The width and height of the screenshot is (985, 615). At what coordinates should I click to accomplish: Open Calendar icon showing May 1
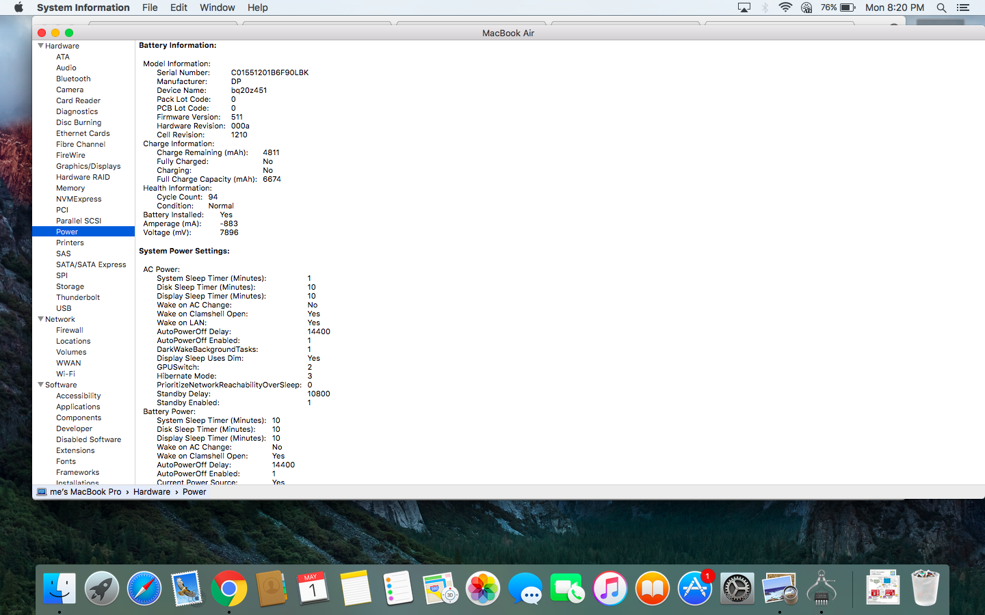tap(313, 588)
